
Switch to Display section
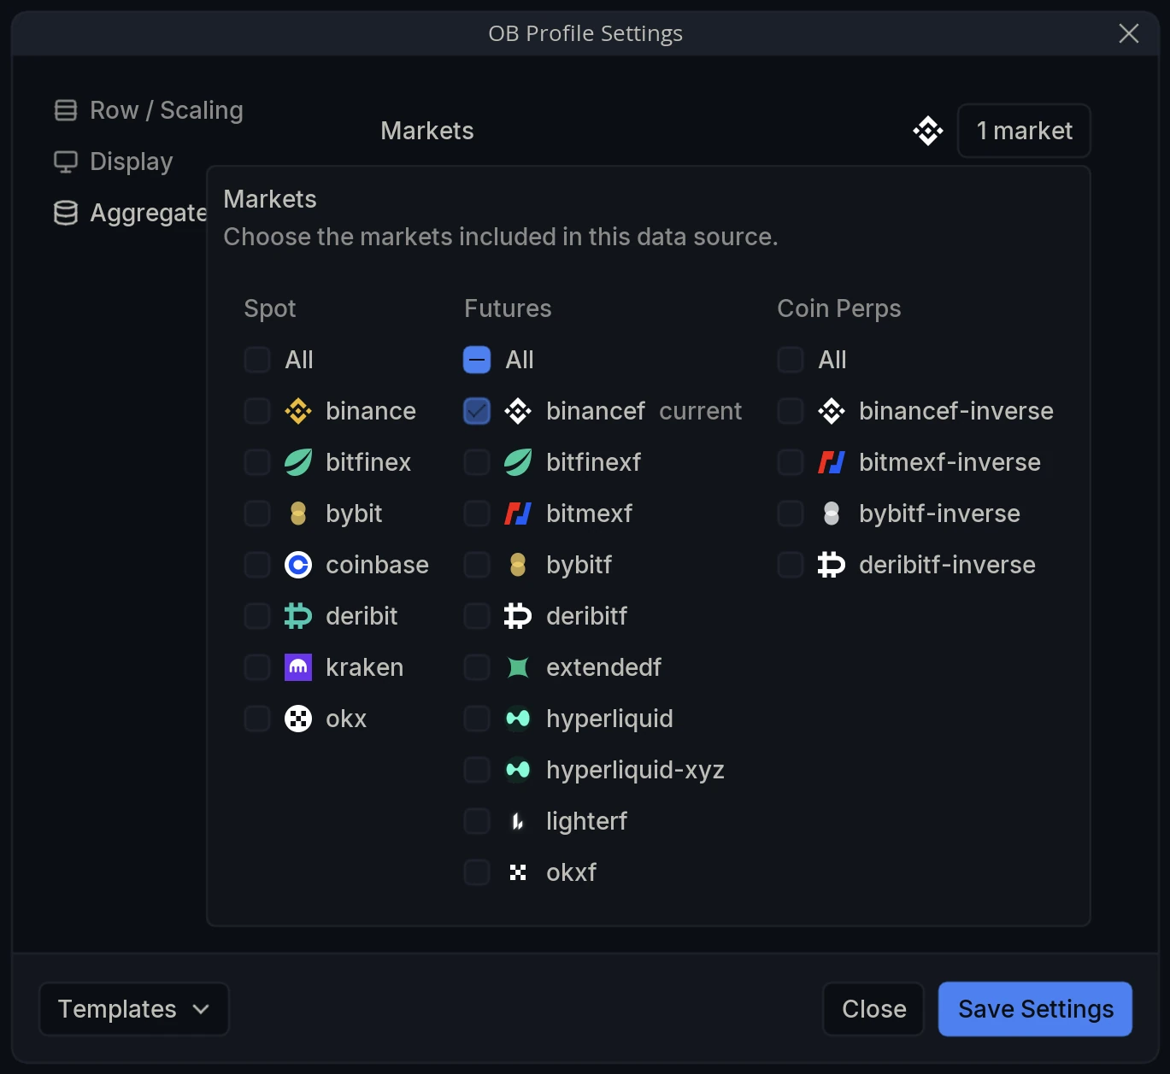[x=114, y=161]
